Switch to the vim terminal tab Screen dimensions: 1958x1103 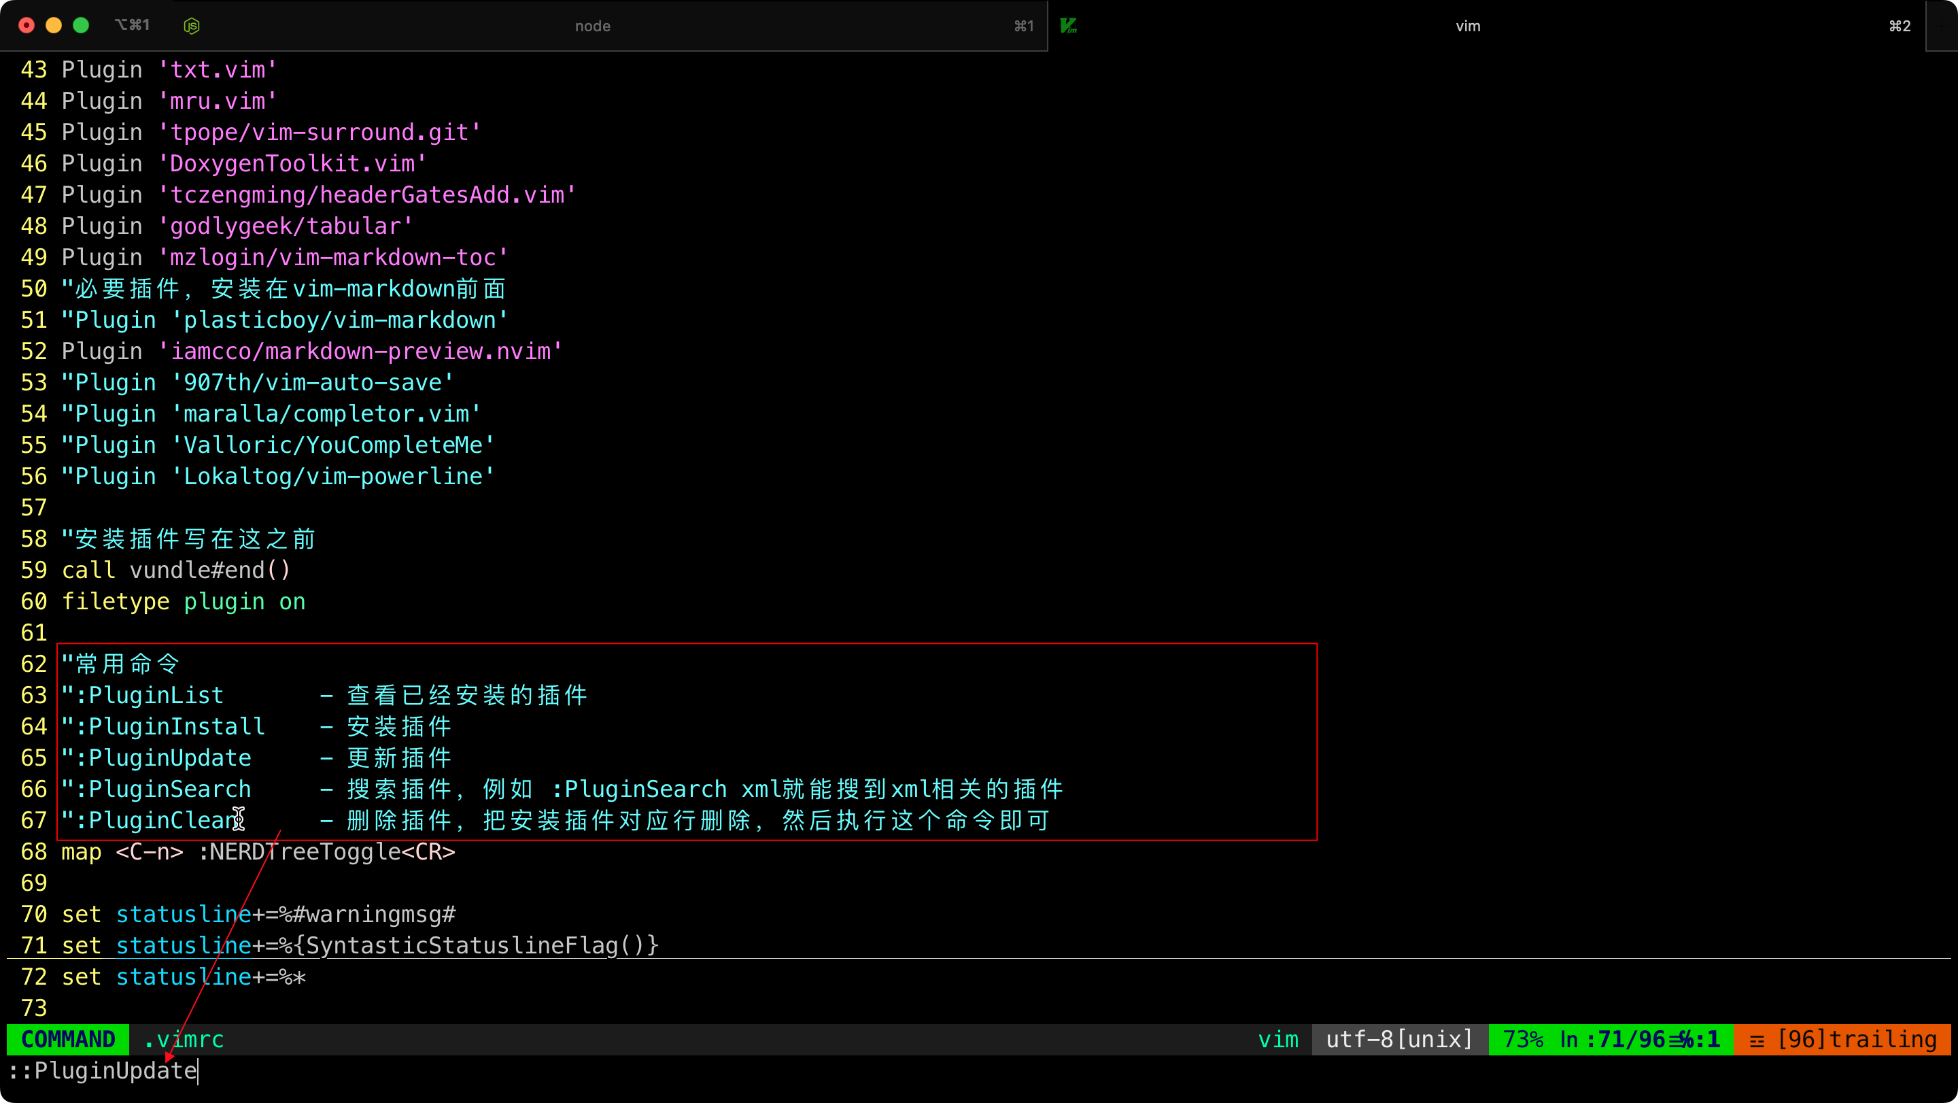(1467, 26)
